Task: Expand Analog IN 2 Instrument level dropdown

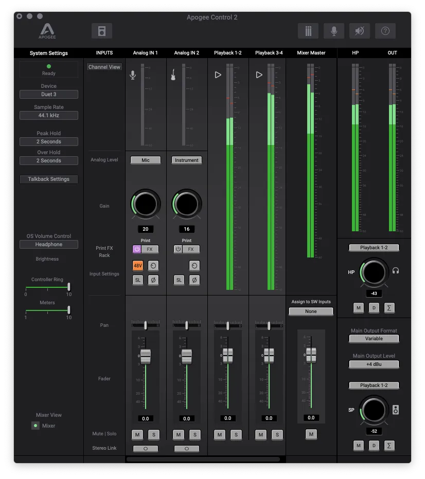Action: pyautogui.click(x=186, y=160)
